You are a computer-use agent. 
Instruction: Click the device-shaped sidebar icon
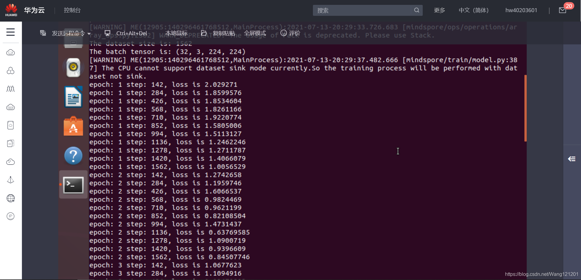[11, 125]
